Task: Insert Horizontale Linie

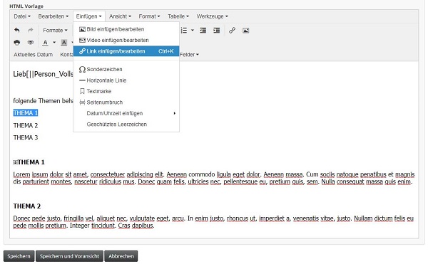Action: point(126,80)
